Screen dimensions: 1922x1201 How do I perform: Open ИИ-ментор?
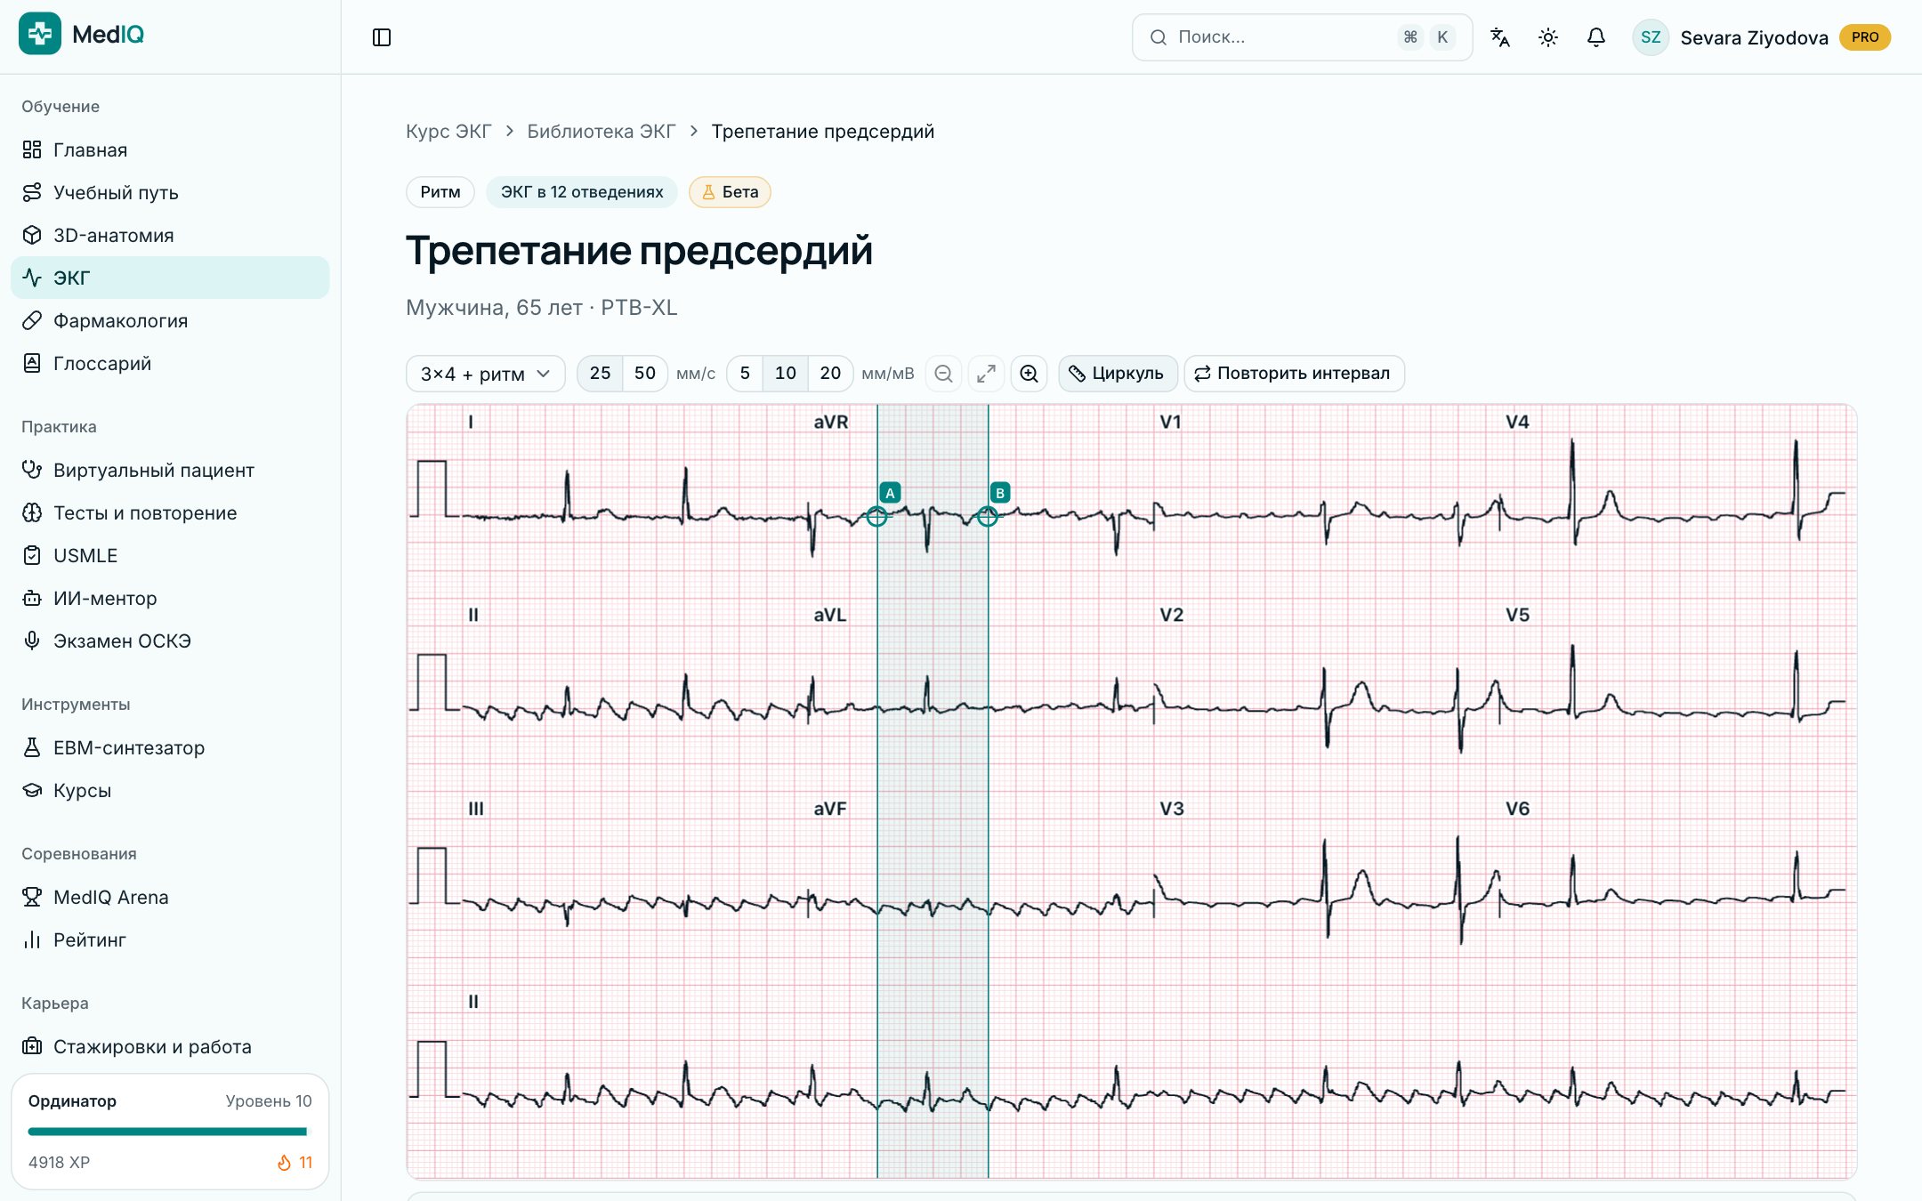click(170, 598)
